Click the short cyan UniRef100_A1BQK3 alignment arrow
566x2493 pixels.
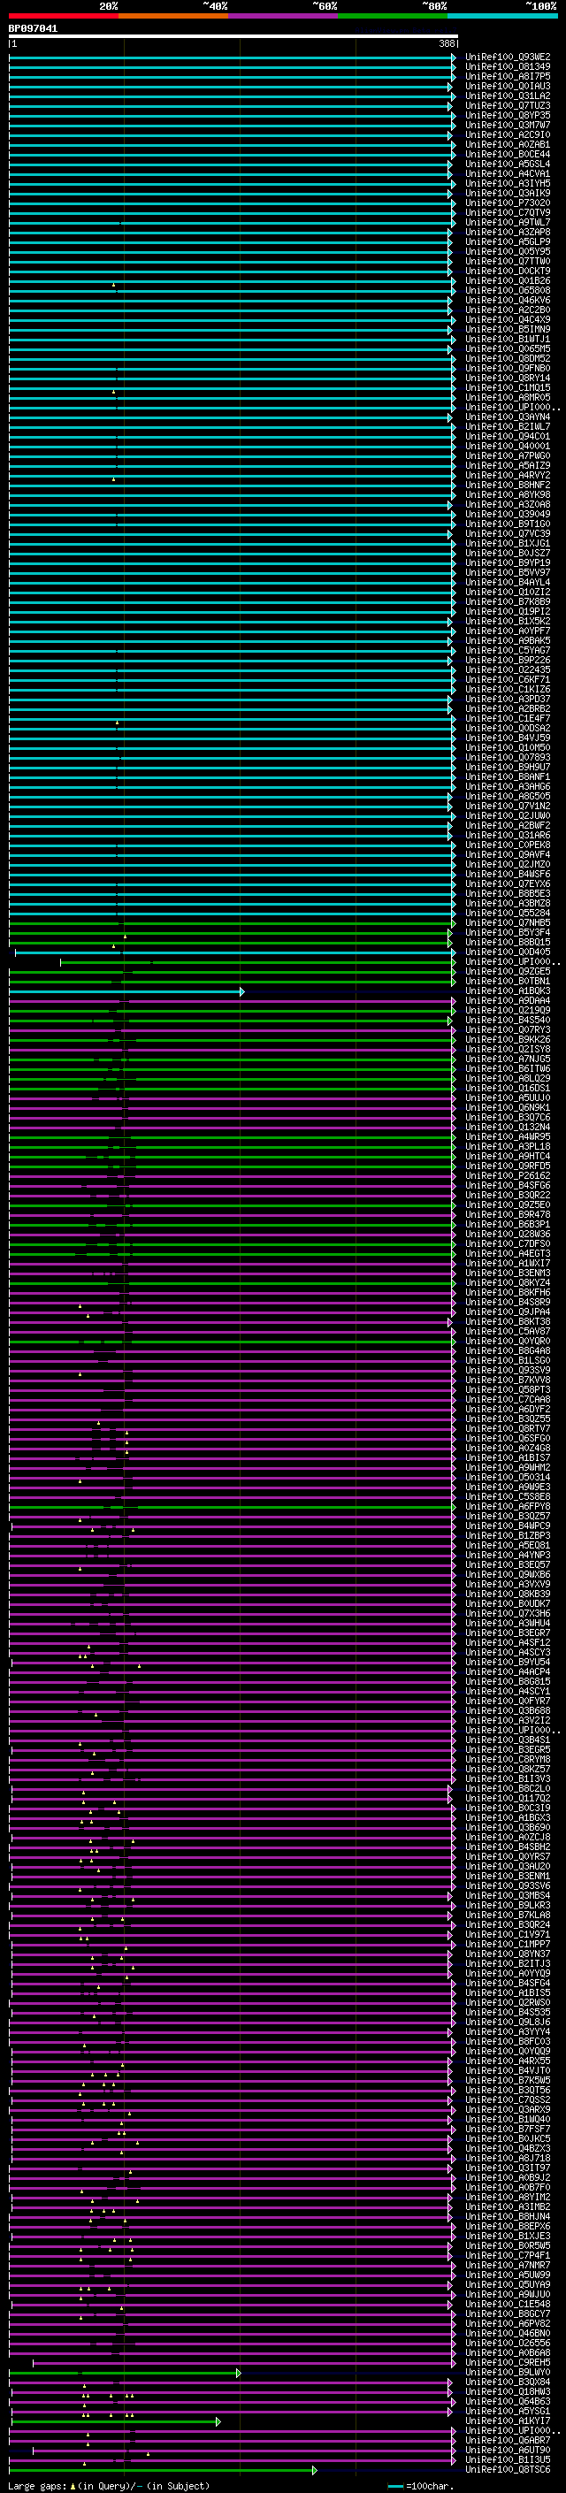[x=126, y=992]
